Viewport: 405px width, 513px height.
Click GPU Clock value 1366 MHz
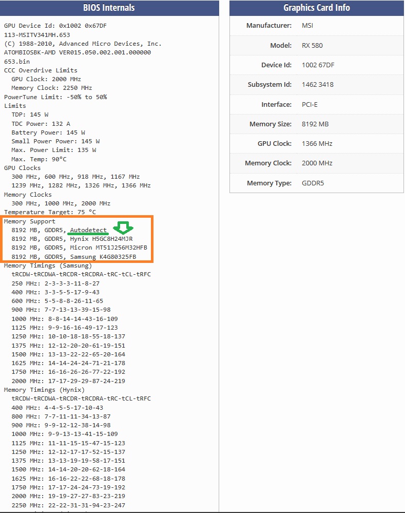[x=317, y=144]
